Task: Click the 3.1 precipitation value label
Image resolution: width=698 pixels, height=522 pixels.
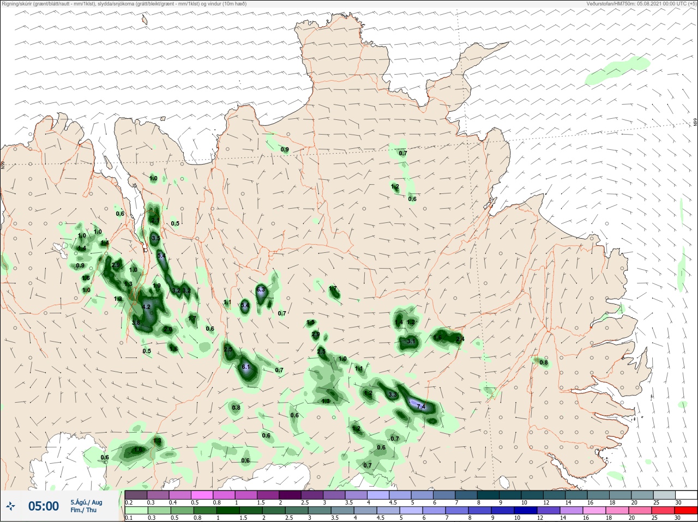Action: [411, 342]
